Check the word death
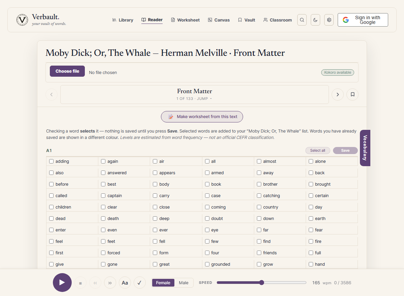 click(x=103, y=219)
